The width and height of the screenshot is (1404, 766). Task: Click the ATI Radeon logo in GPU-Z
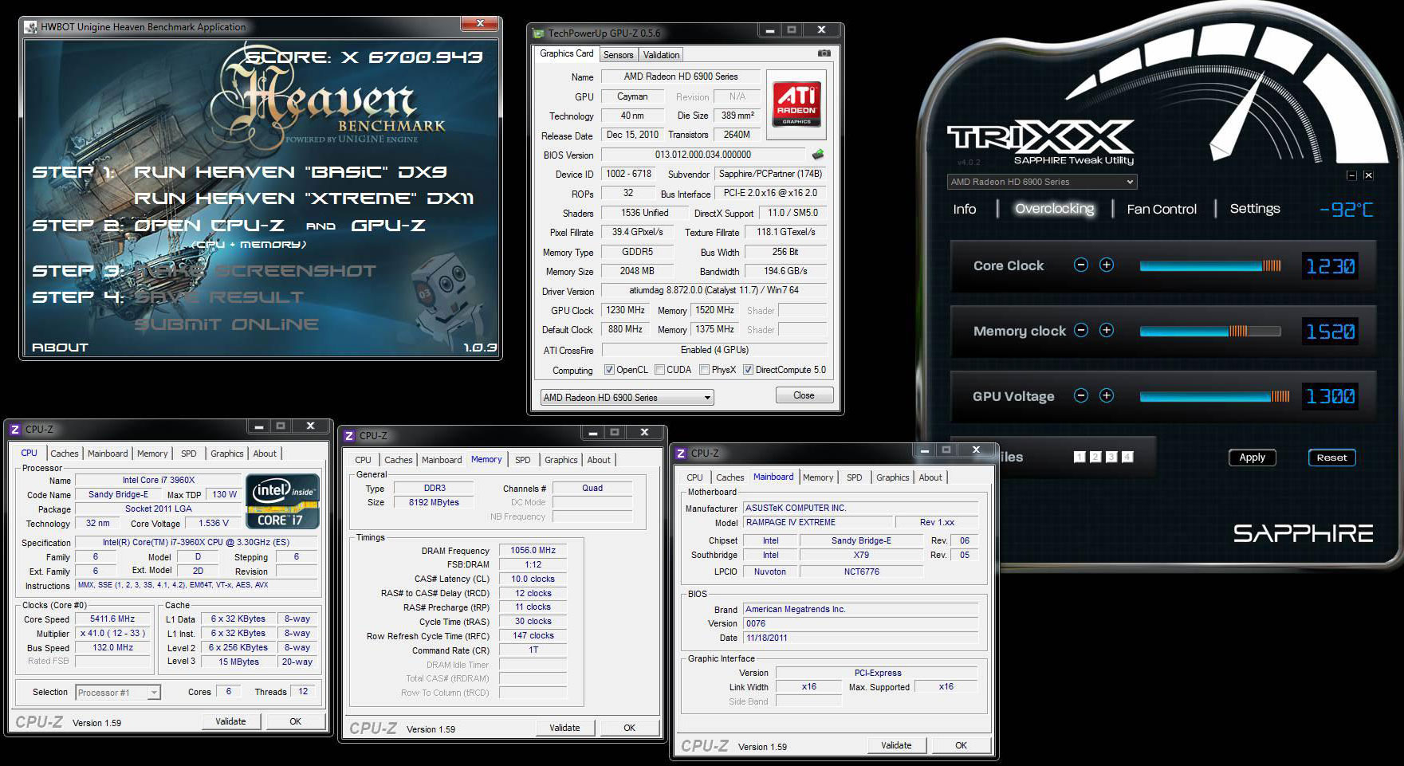[796, 104]
